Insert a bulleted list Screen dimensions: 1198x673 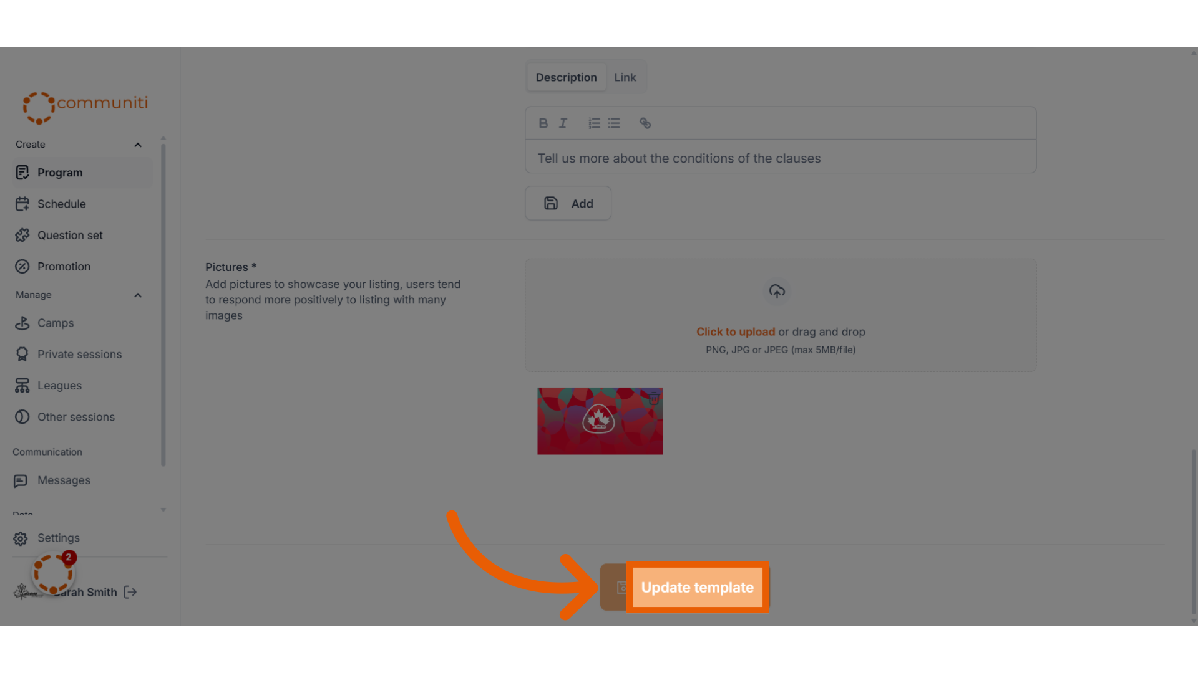614,123
